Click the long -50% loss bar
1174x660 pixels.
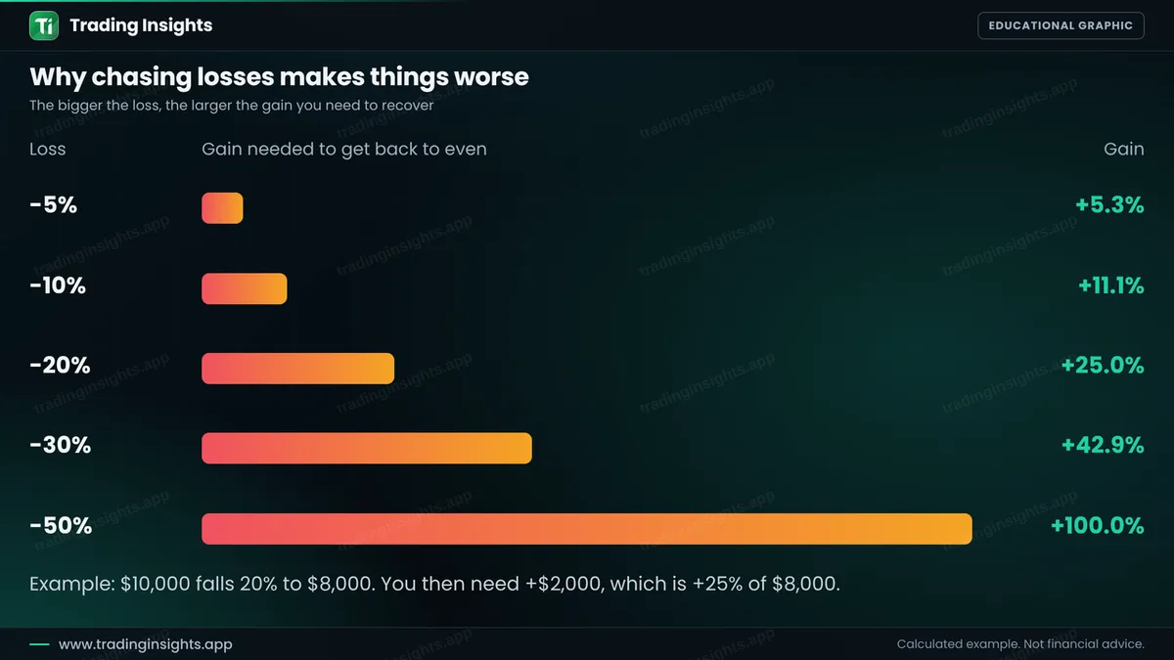(587, 529)
